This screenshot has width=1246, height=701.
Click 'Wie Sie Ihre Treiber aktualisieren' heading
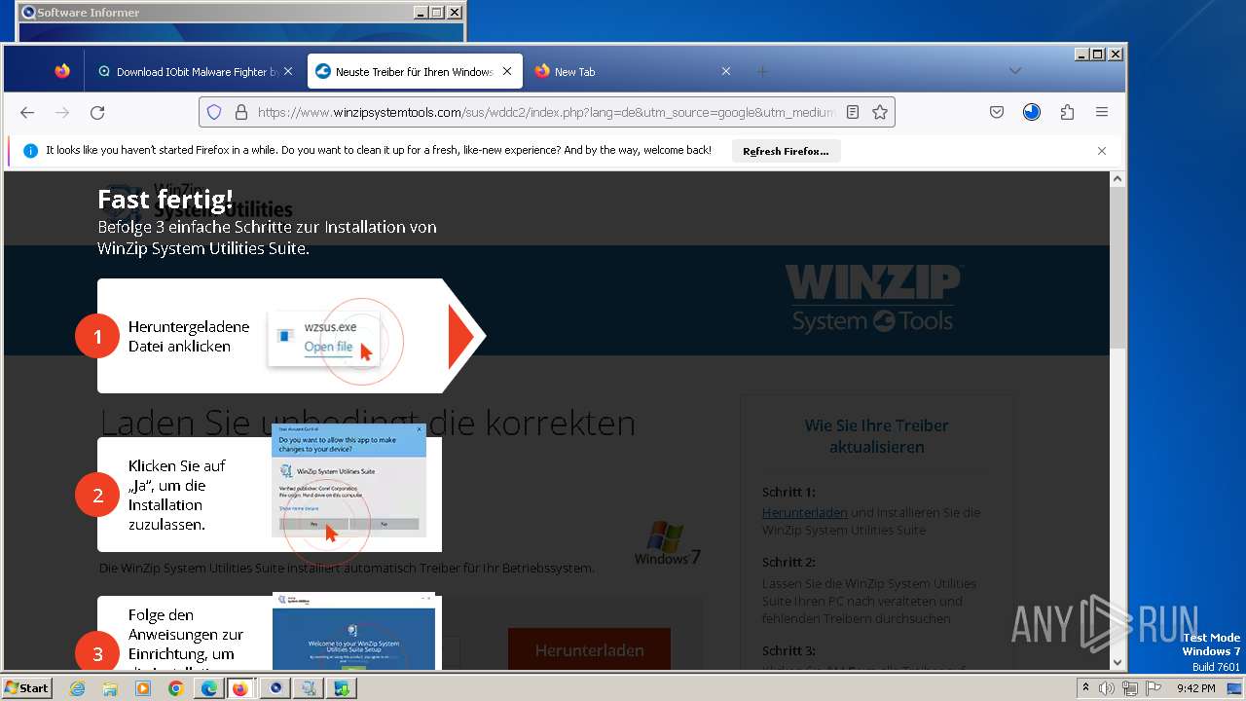click(x=876, y=436)
